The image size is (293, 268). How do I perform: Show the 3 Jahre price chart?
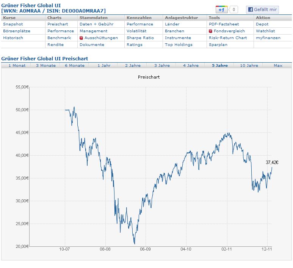[162, 66]
